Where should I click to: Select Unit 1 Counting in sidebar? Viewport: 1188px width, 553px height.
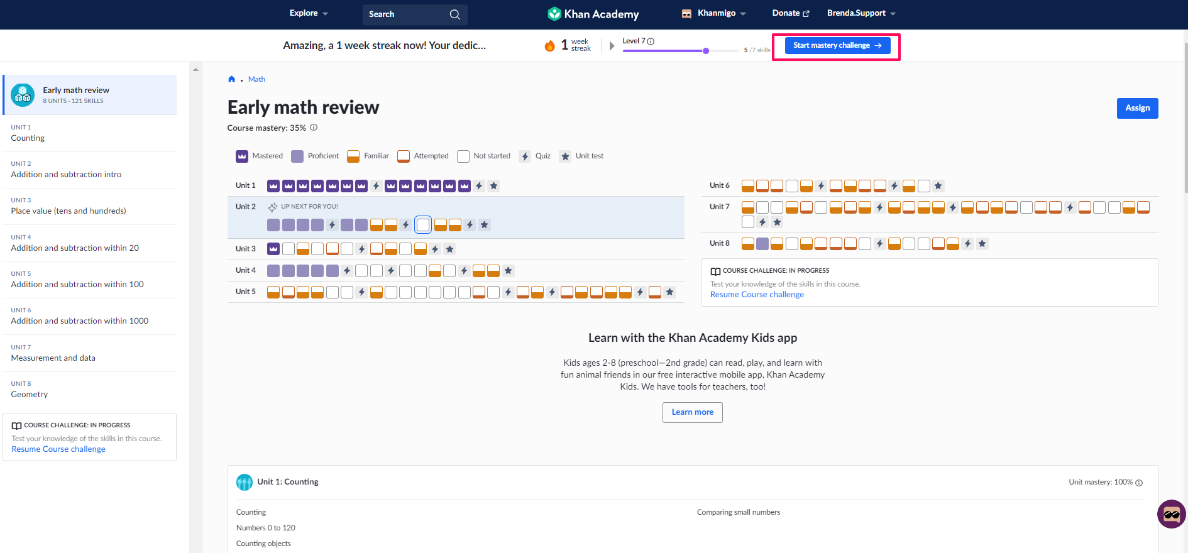90,133
